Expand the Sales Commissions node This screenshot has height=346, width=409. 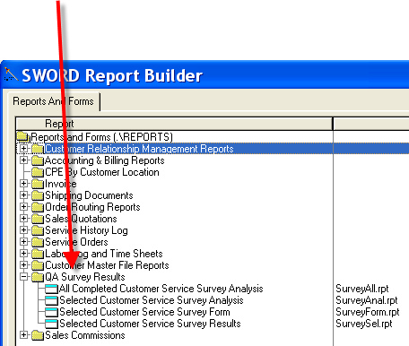[23, 334]
